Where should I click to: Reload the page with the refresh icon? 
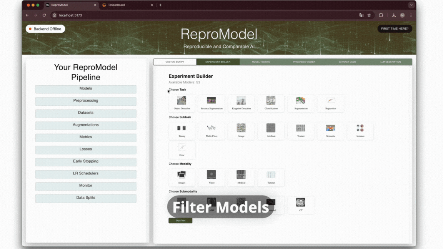point(44,15)
